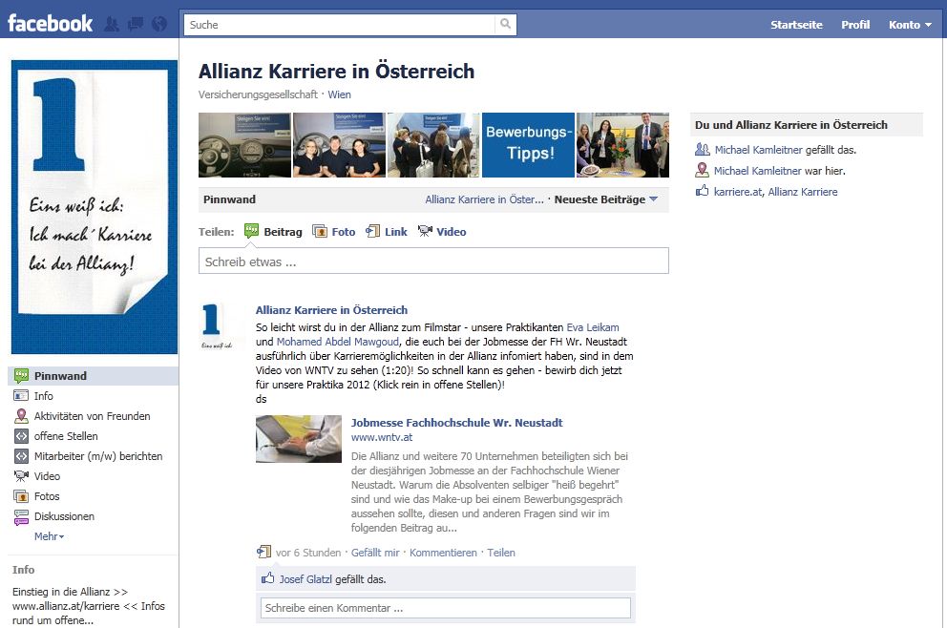Click Teilen under the post
947x628 pixels.
[501, 553]
